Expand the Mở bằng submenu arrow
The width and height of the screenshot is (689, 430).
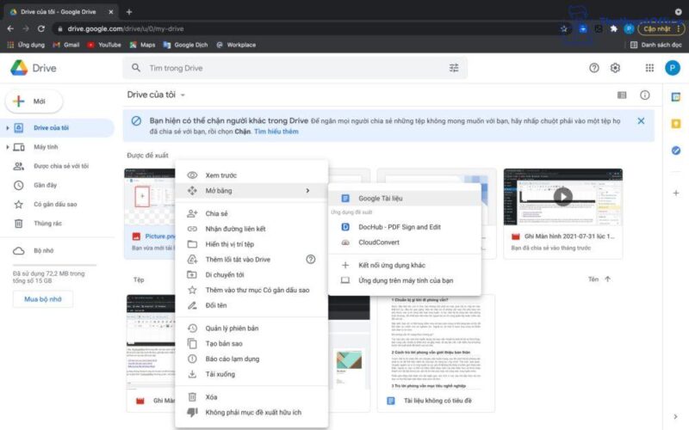click(307, 190)
